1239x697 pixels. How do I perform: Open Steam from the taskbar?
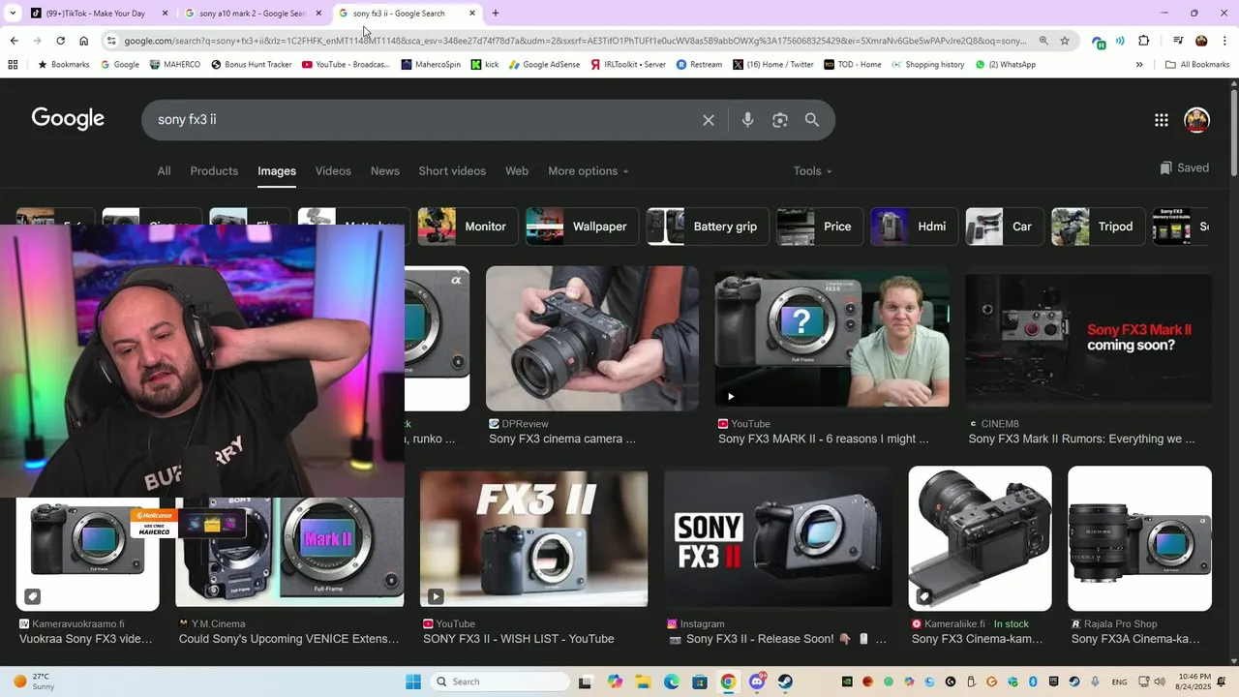click(x=785, y=682)
